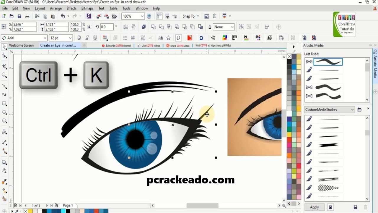
Task: Open the Bitmaps menu
Action: [87, 8]
